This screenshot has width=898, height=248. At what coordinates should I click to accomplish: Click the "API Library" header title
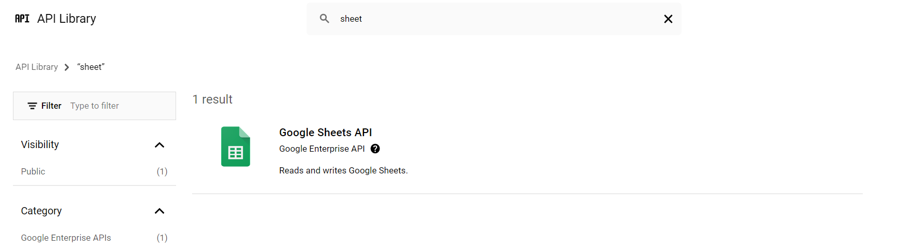[x=67, y=19]
